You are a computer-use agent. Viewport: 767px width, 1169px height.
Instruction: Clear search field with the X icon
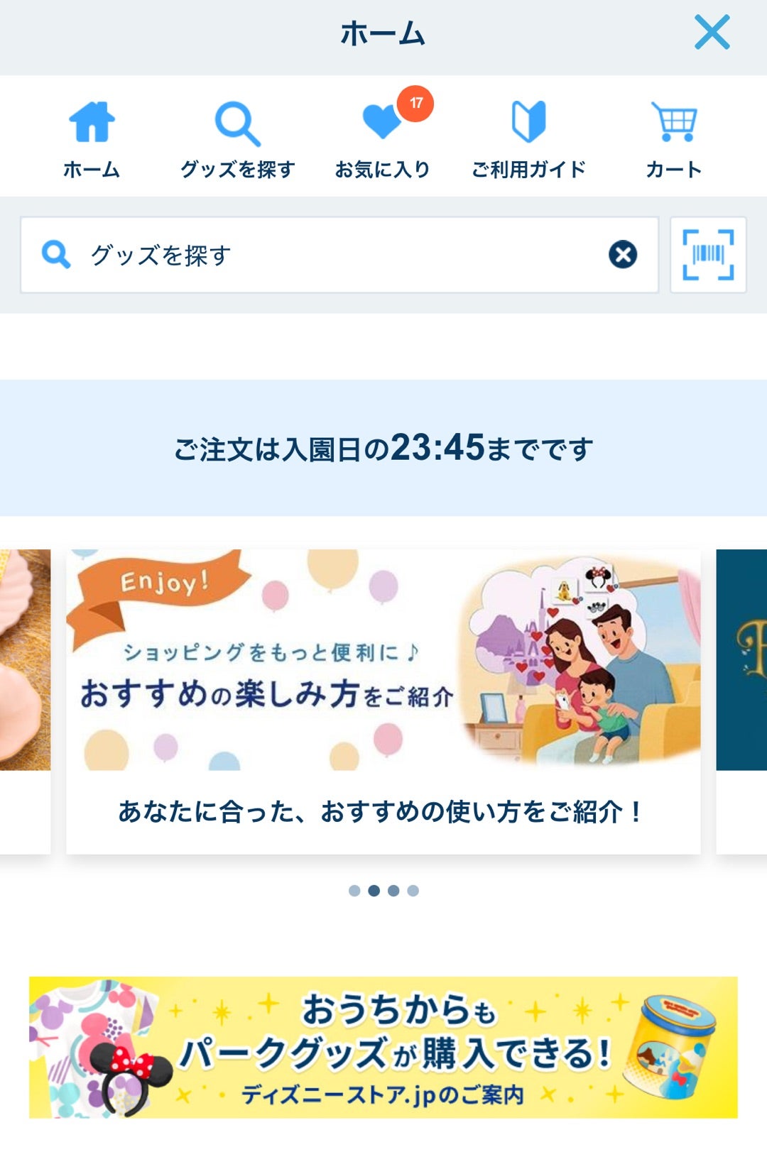pyautogui.click(x=623, y=255)
